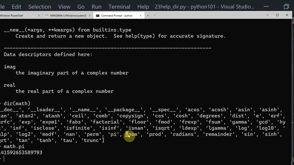Open the Terminal menu

tap(119, 7)
